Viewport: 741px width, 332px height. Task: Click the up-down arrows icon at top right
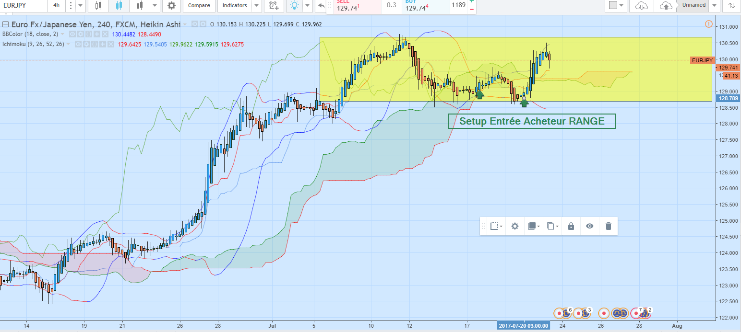(731, 5)
